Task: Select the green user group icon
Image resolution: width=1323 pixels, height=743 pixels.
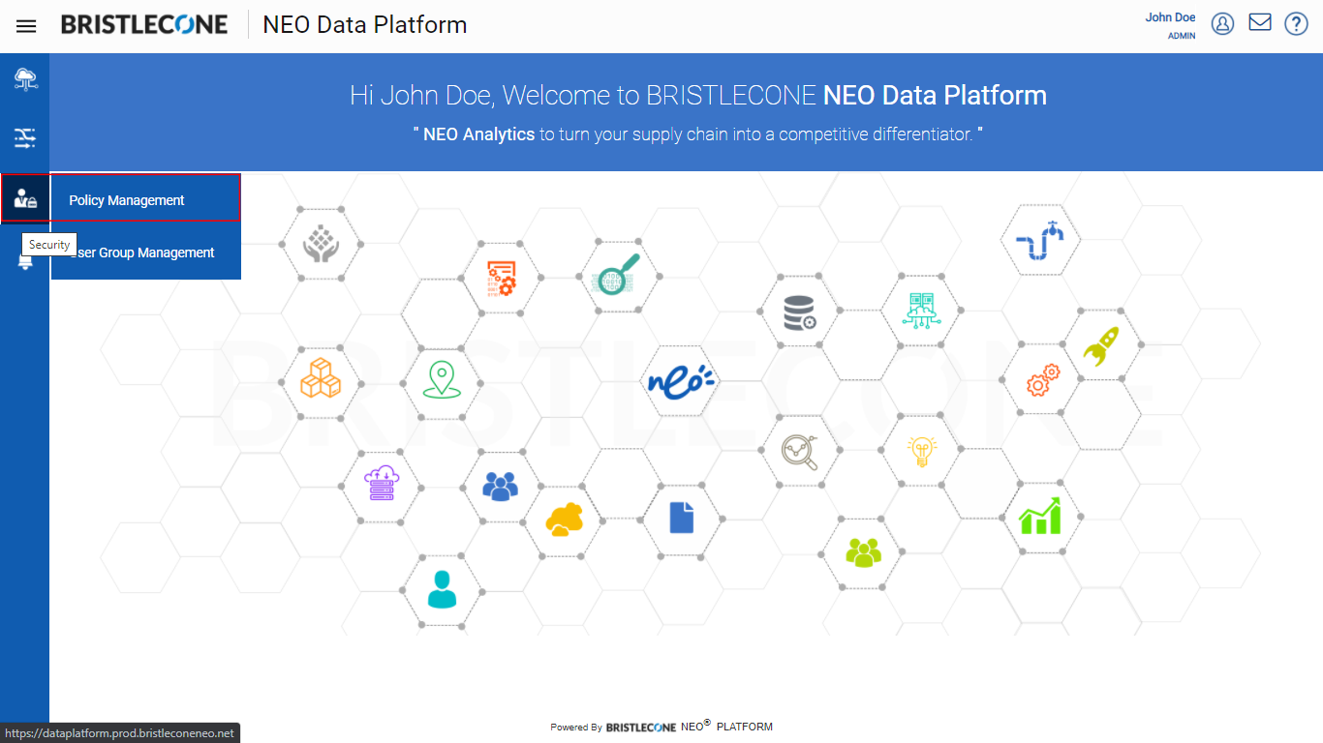Action: click(x=864, y=552)
